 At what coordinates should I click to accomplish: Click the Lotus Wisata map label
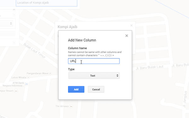pos(19,77)
